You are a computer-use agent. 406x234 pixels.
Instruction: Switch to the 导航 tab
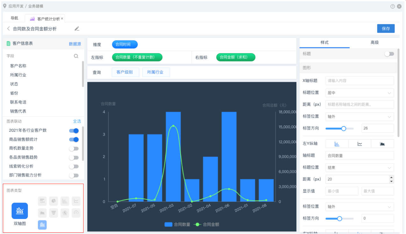(x=15, y=18)
